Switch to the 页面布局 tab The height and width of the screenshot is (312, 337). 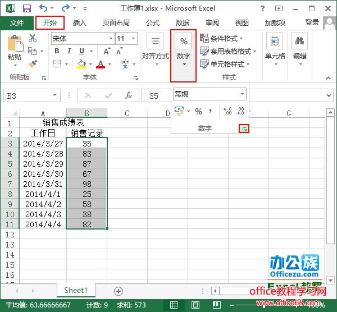point(116,22)
